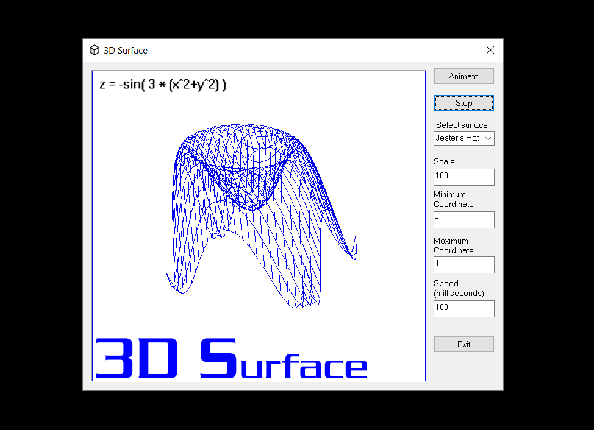Click the Maximum Coordinate field
The height and width of the screenshot is (430, 594).
click(463, 265)
